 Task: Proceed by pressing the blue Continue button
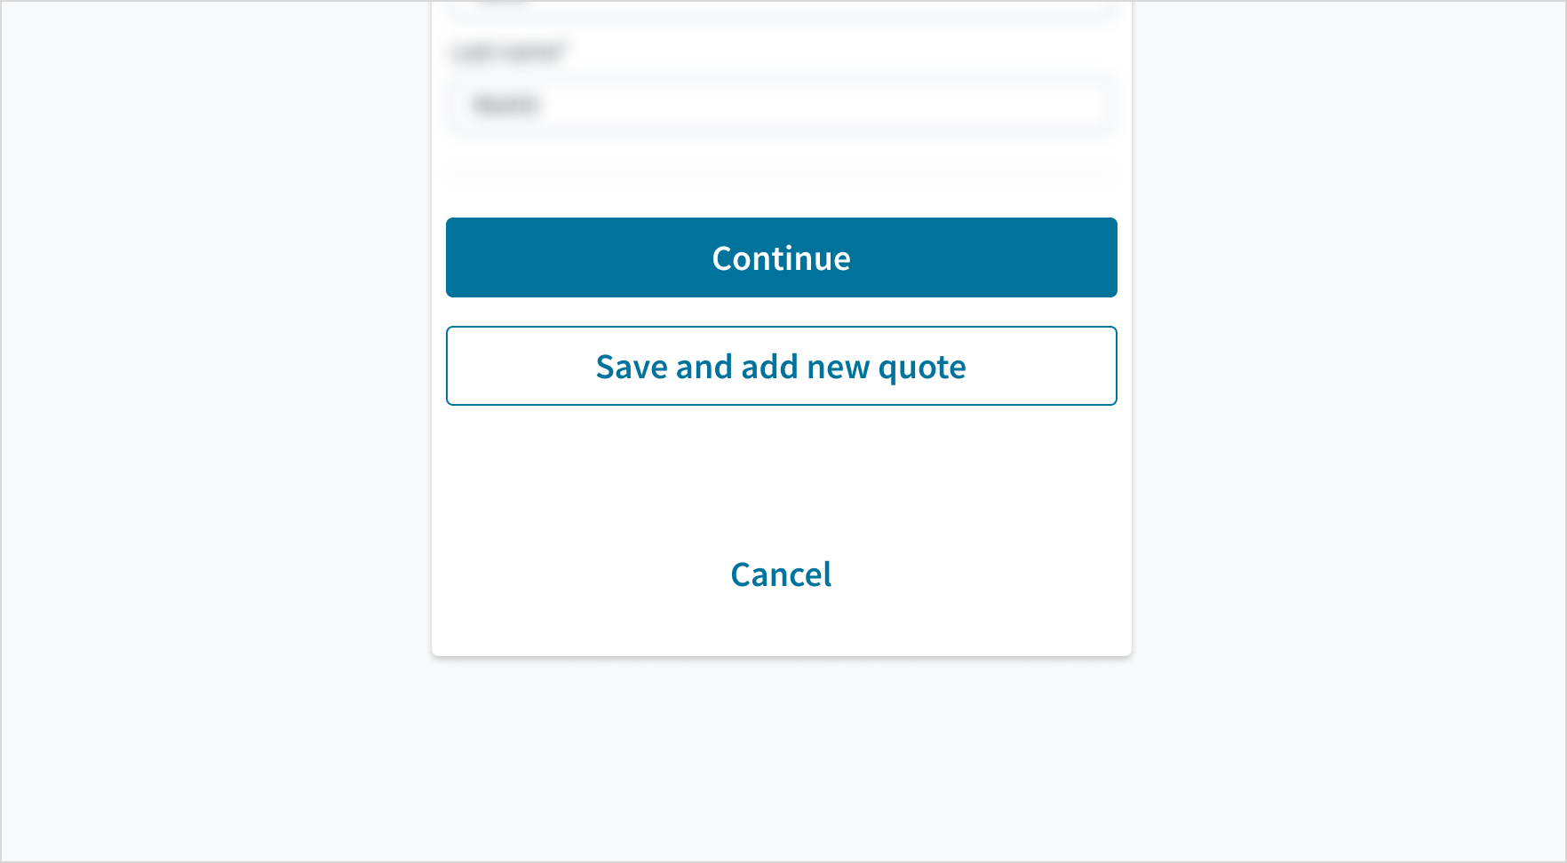click(781, 257)
